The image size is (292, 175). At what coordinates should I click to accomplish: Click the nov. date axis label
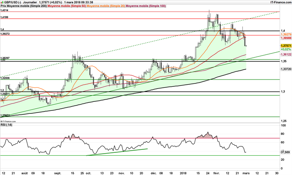pyautogui.click(x=122, y=173)
